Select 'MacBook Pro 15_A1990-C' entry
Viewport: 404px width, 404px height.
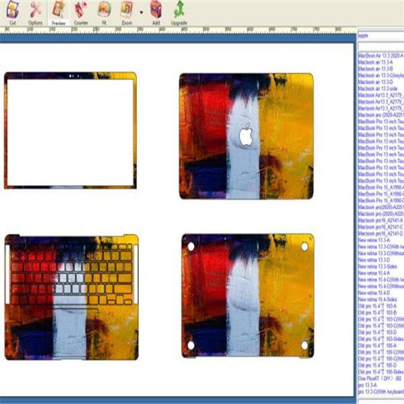click(x=380, y=194)
